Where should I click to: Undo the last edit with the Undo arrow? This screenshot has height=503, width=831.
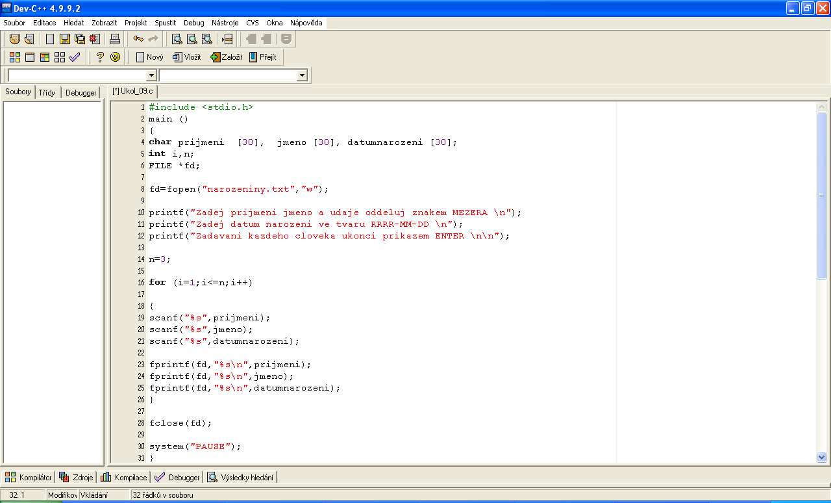tap(138, 39)
